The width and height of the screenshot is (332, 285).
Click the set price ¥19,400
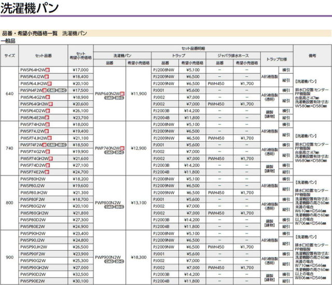[x=80, y=131]
